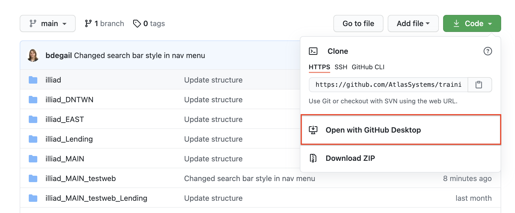Collapse the green Code dropdown
The height and width of the screenshot is (213, 515).
click(472, 23)
